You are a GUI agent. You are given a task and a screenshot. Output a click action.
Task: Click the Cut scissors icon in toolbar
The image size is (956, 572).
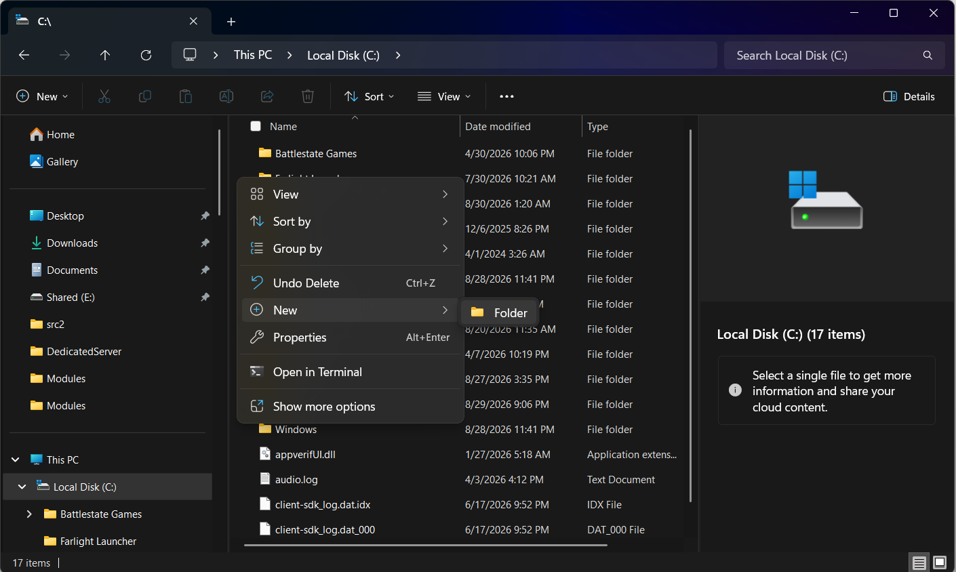click(x=104, y=96)
